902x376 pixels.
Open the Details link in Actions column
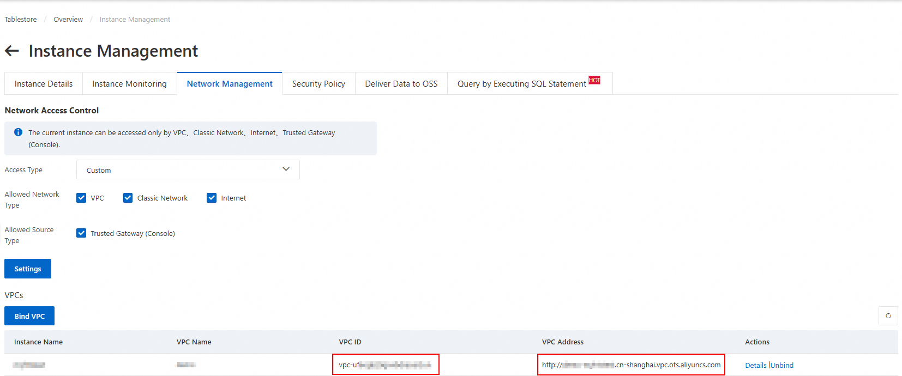click(756, 365)
